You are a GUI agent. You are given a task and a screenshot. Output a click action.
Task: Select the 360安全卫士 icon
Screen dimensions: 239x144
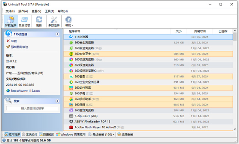tap(71, 54)
